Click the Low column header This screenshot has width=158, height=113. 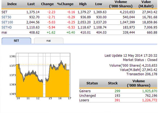tap(99, 4)
